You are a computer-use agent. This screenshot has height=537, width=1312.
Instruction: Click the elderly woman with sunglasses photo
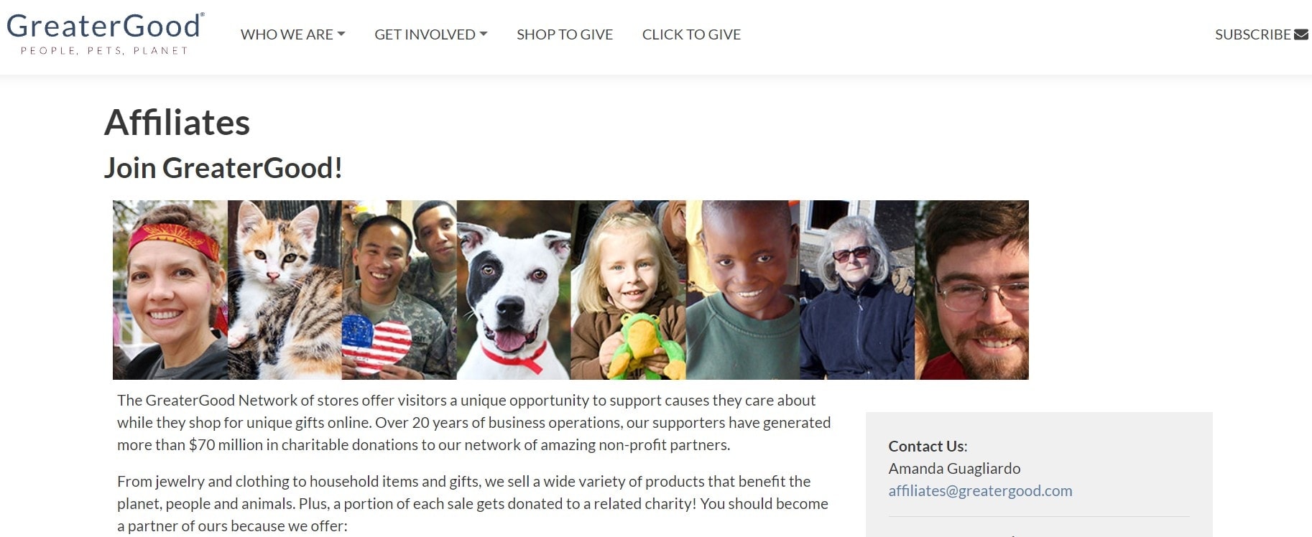coord(857,290)
